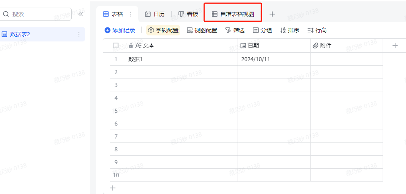
Task: Click the 分组 group icon
Action: click(x=255, y=30)
